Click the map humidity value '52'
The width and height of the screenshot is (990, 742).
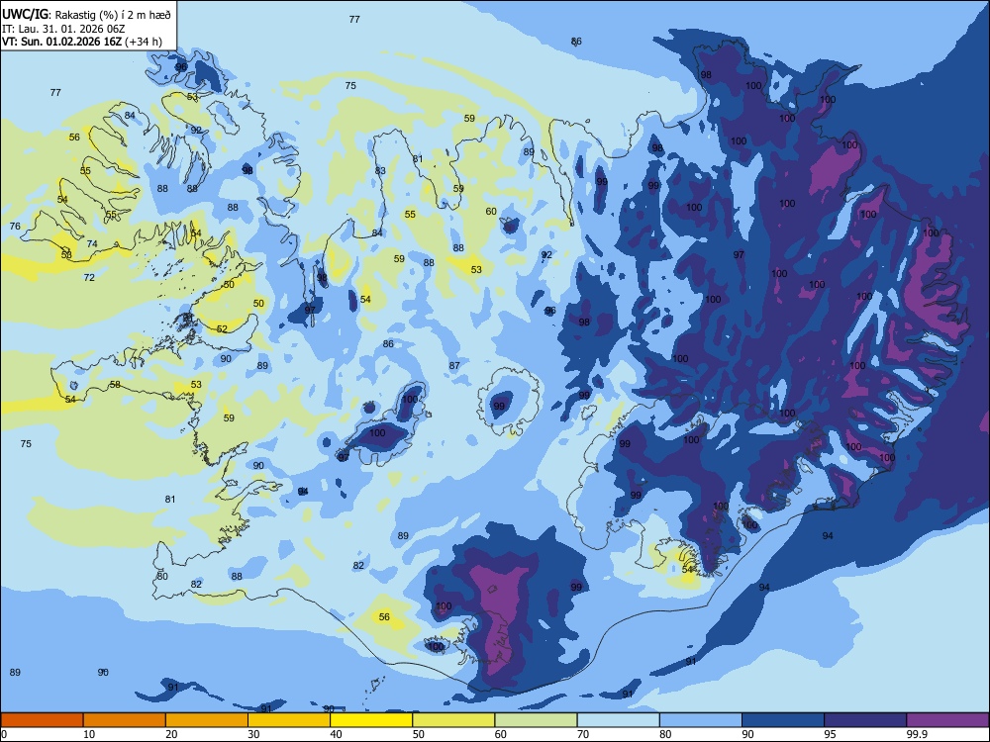(x=222, y=328)
